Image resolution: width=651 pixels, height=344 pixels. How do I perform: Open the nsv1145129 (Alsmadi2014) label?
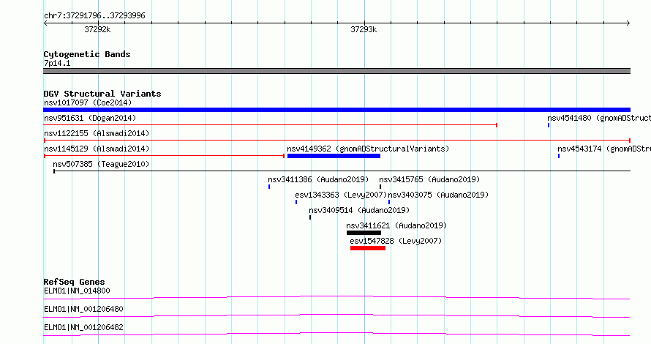point(97,149)
